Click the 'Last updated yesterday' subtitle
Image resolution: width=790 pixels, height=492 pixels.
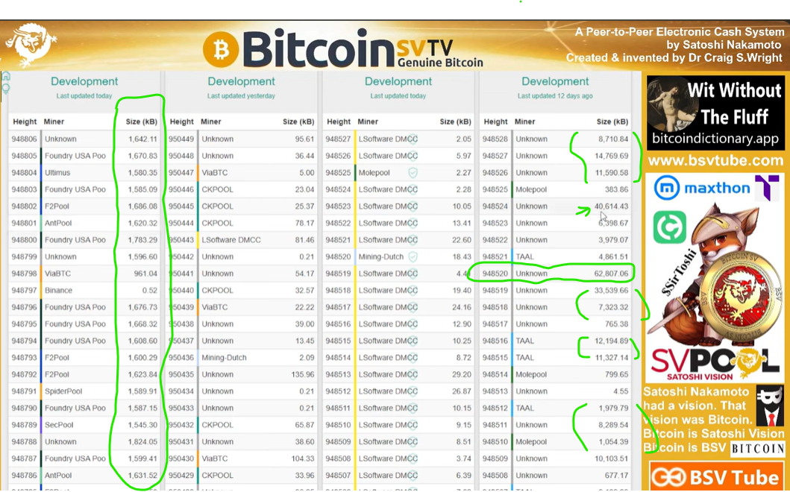tap(242, 95)
